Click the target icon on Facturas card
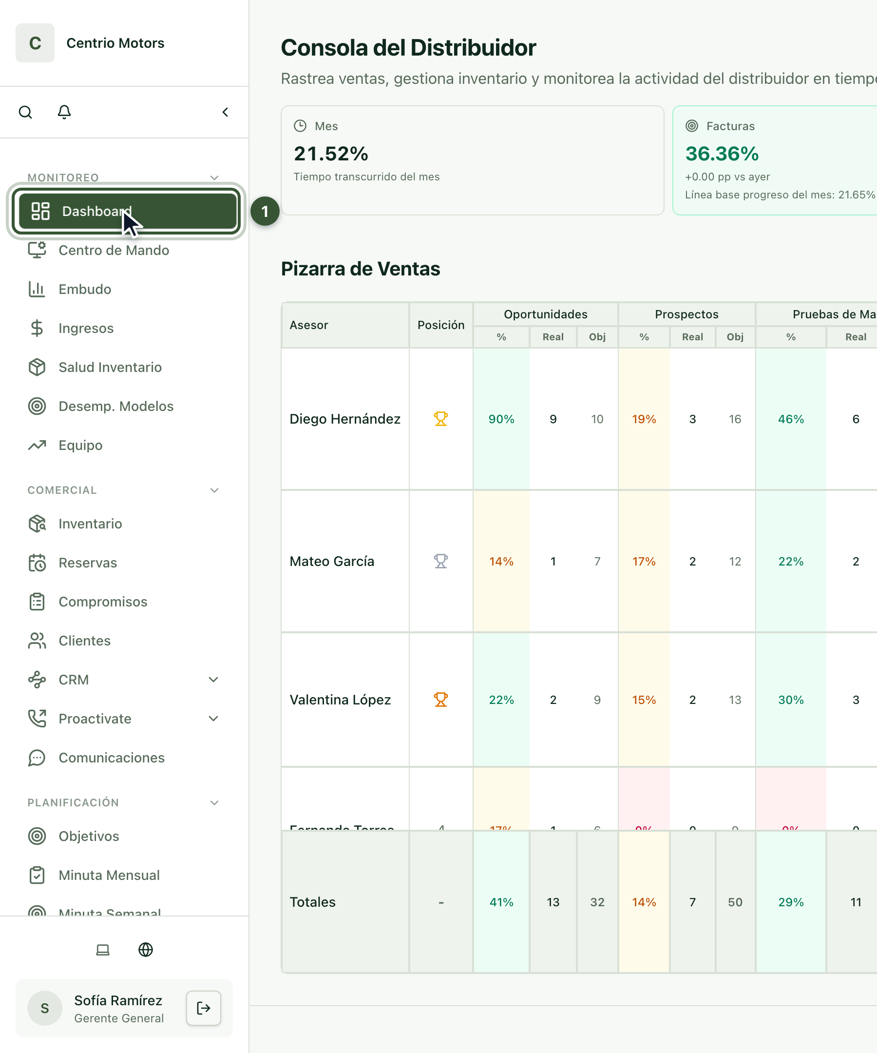This screenshot has width=877, height=1053. pos(691,126)
